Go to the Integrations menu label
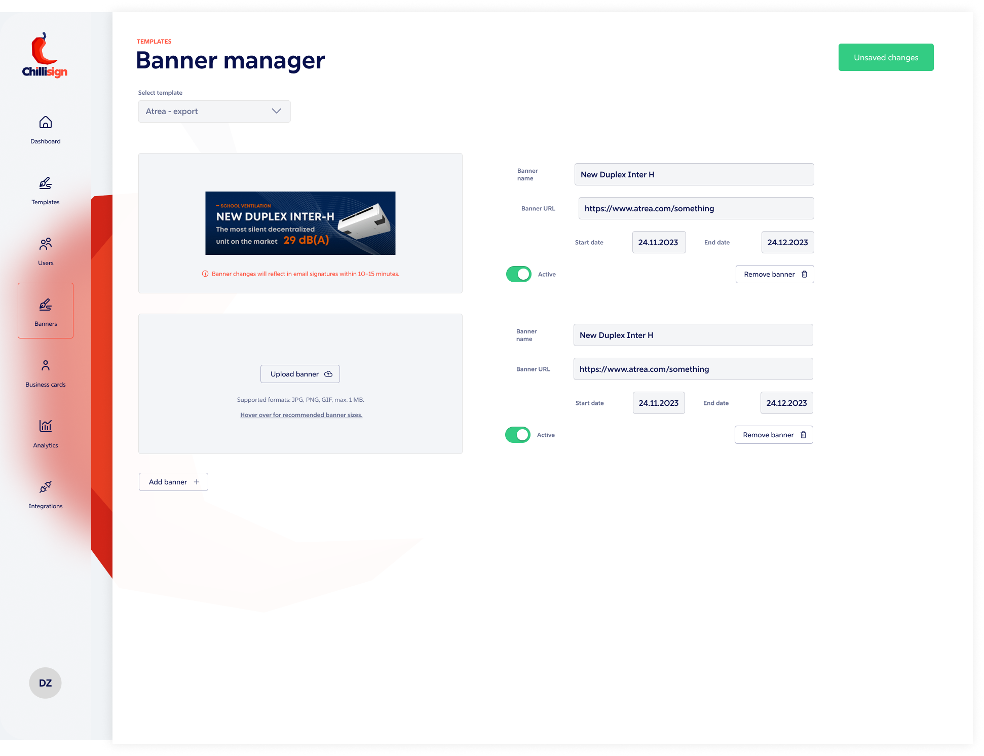The height and width of the screenshot is (756, 984). click(x=46, y=506)
